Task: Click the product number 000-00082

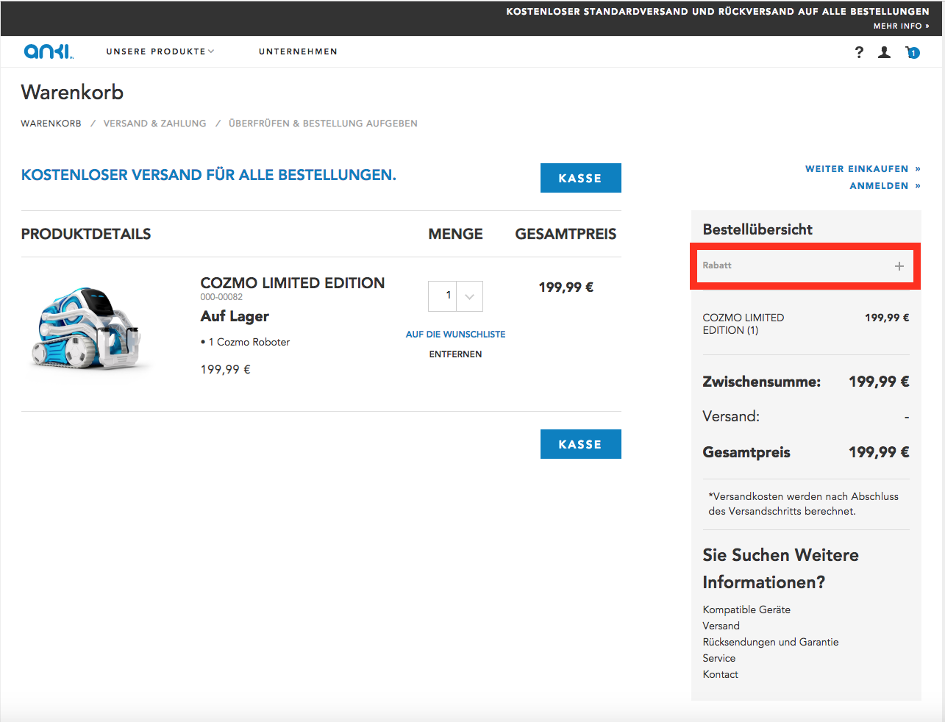Action: (221, 297)
